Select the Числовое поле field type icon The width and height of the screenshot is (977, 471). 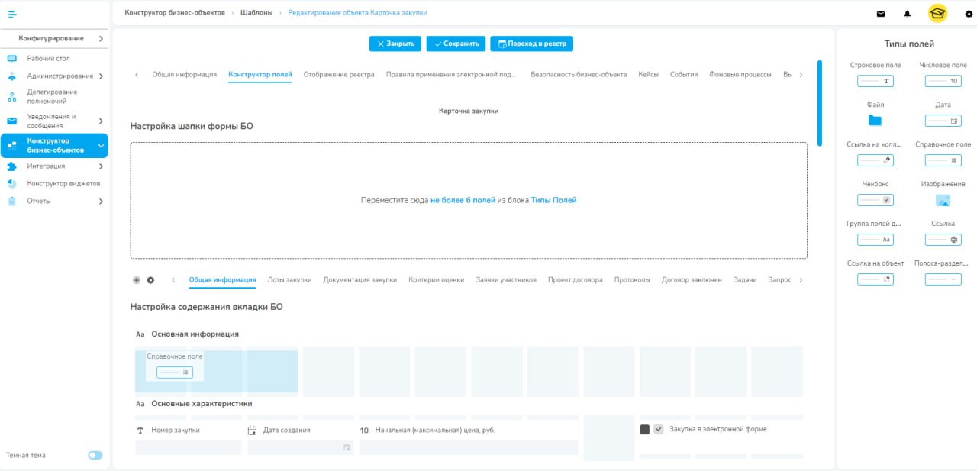pyautogui.click(x=943, y=81)
